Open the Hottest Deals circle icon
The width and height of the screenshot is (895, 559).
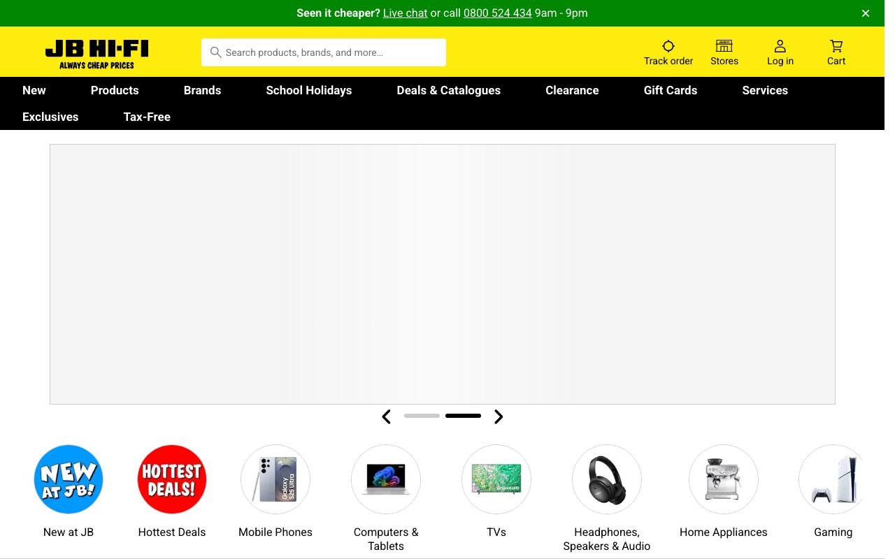[172, 479]
